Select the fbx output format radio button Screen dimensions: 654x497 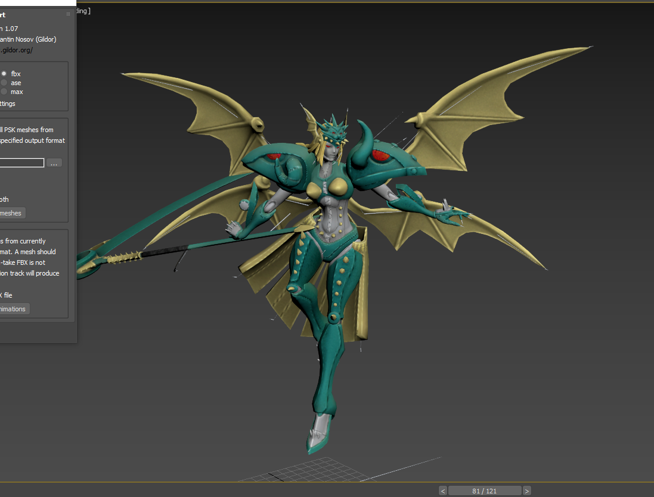tap(4, 74)
